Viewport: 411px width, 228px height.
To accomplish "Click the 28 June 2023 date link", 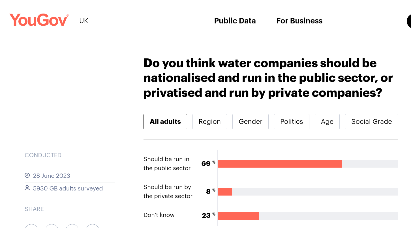I will [52, 176].
